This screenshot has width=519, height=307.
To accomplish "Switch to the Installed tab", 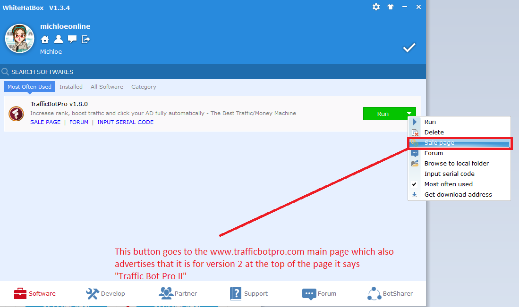I will (71, 87).
